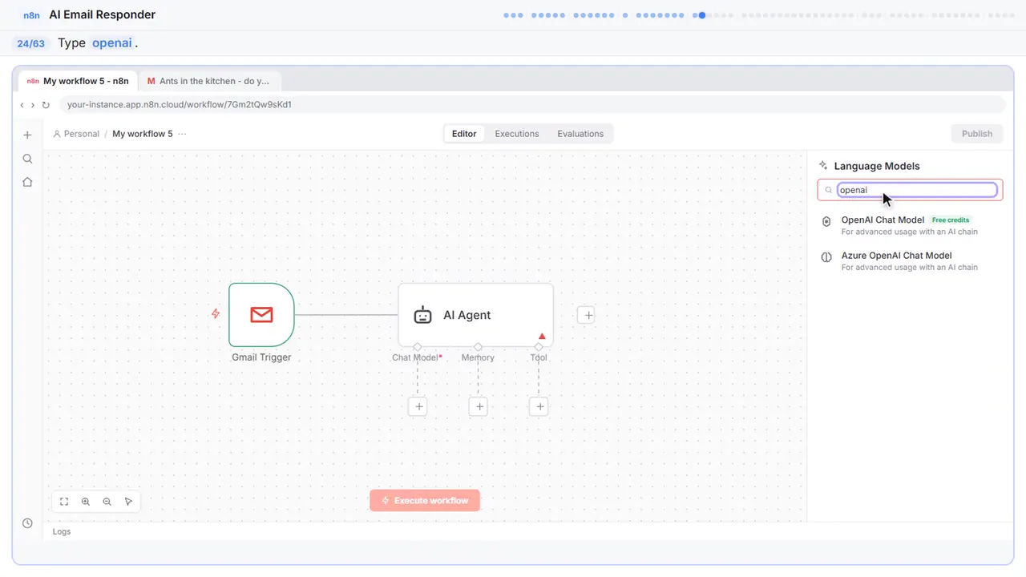Add a Tool sub-node plus

[x=539, y=406]
